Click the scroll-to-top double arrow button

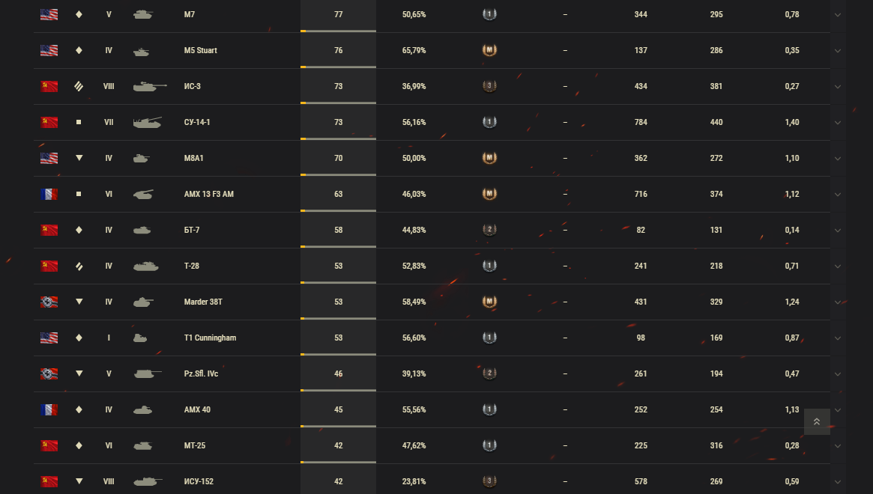coord(817,421)
